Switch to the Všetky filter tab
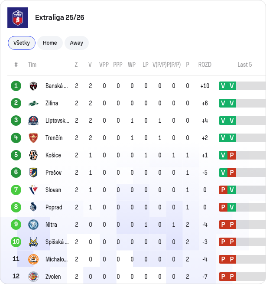 click(22, 43)
